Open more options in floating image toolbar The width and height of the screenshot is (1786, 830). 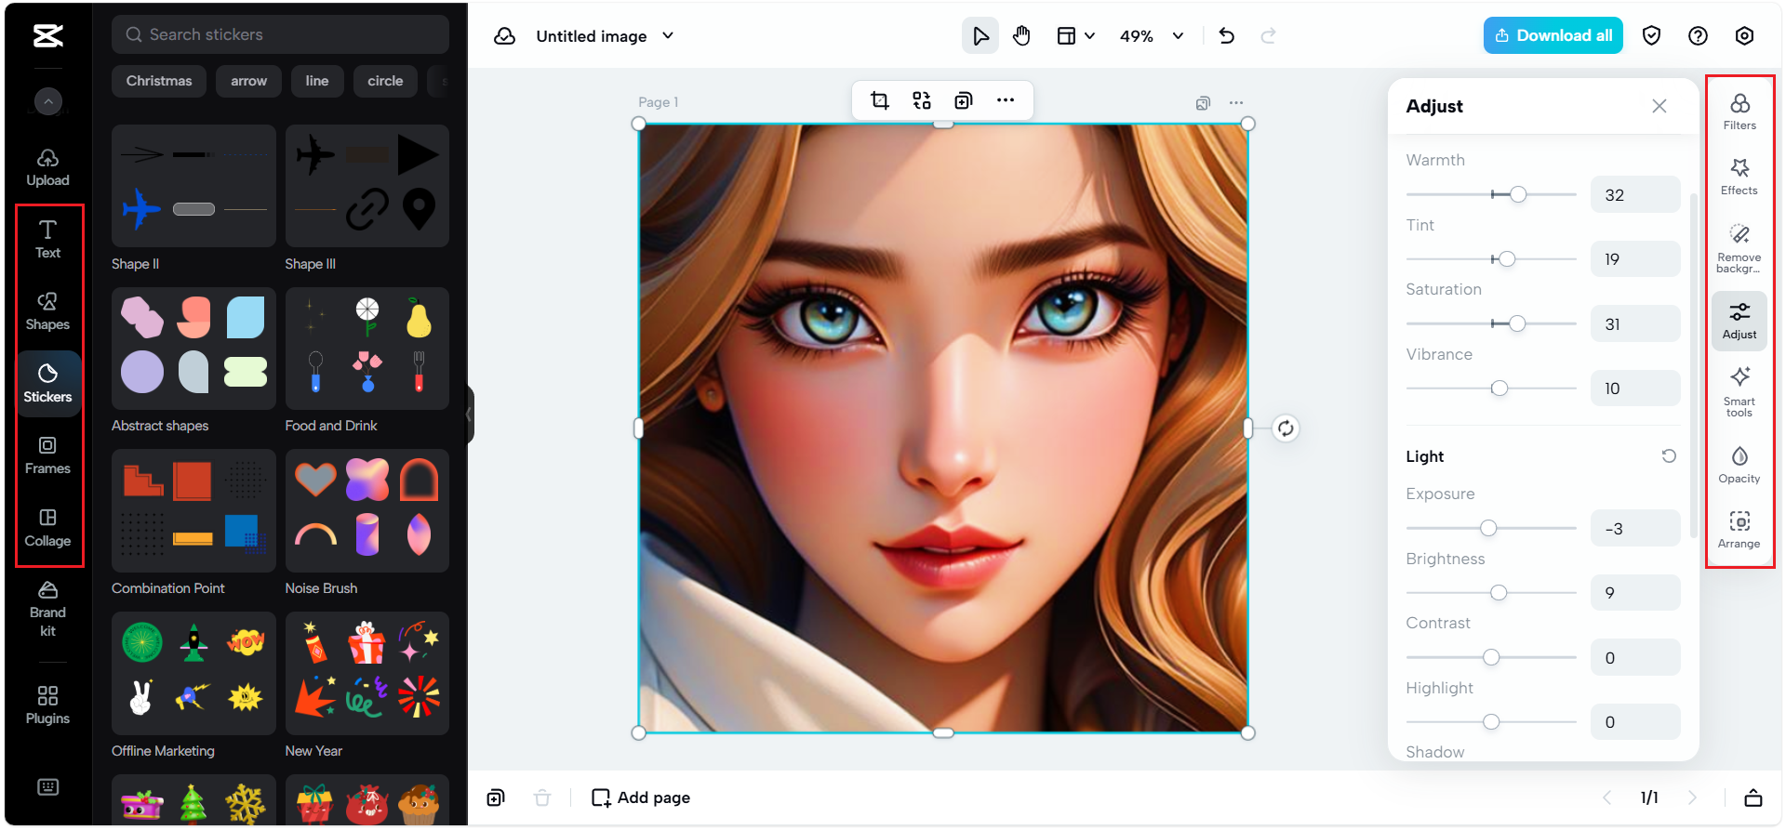(x=1006, y=100)
